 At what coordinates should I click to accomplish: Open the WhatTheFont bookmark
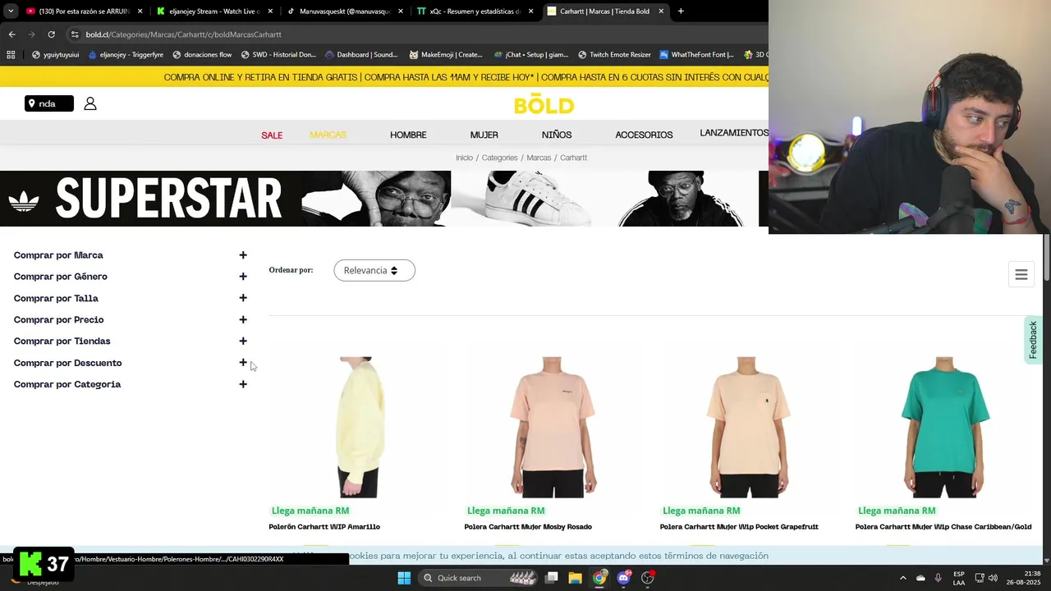tap(696, 55)
